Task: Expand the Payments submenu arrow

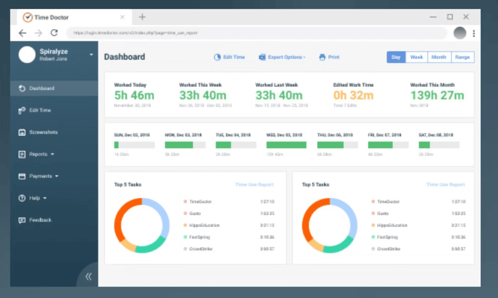Action: click(x=57, y=176)
